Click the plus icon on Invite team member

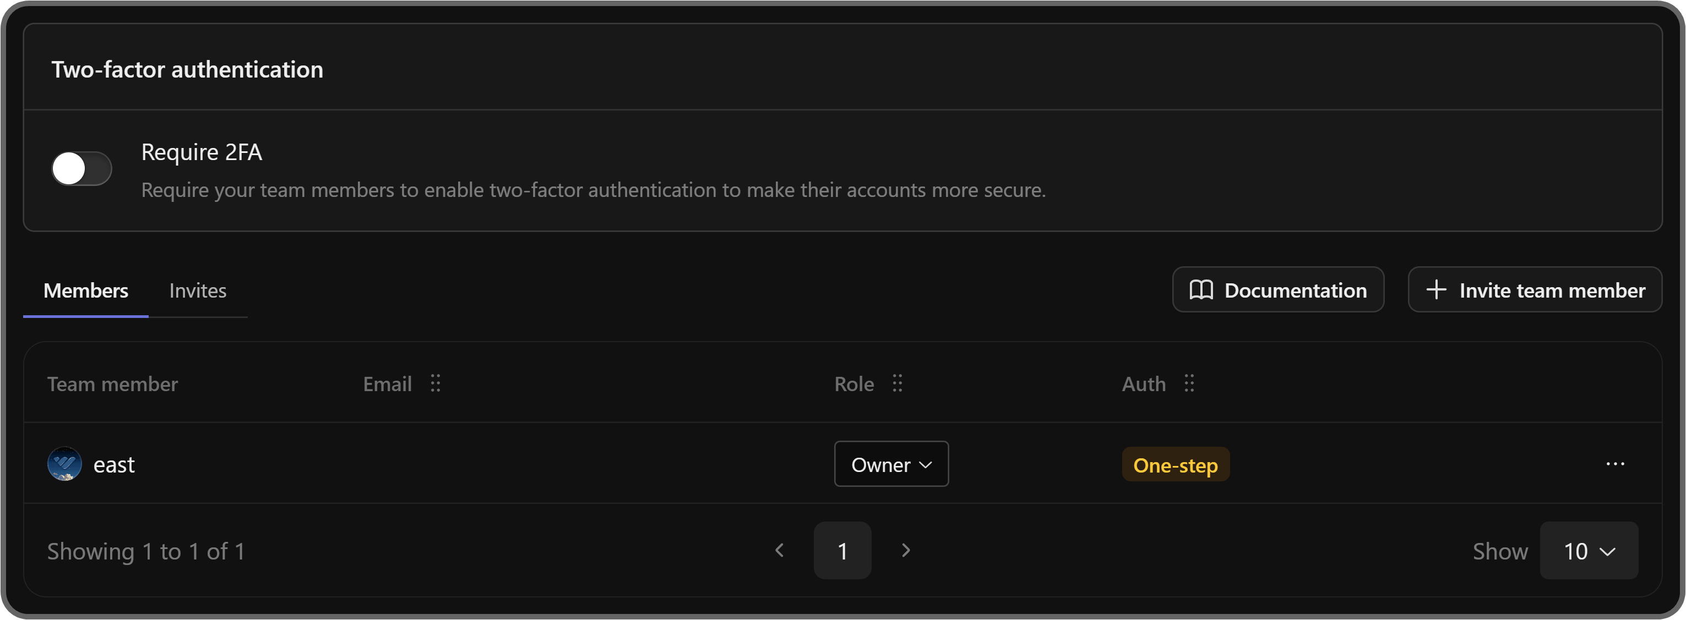point(1435,290)
